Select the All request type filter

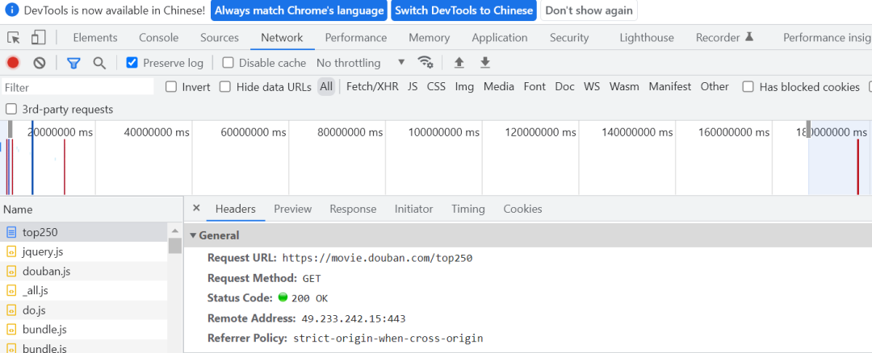point(326,86)
